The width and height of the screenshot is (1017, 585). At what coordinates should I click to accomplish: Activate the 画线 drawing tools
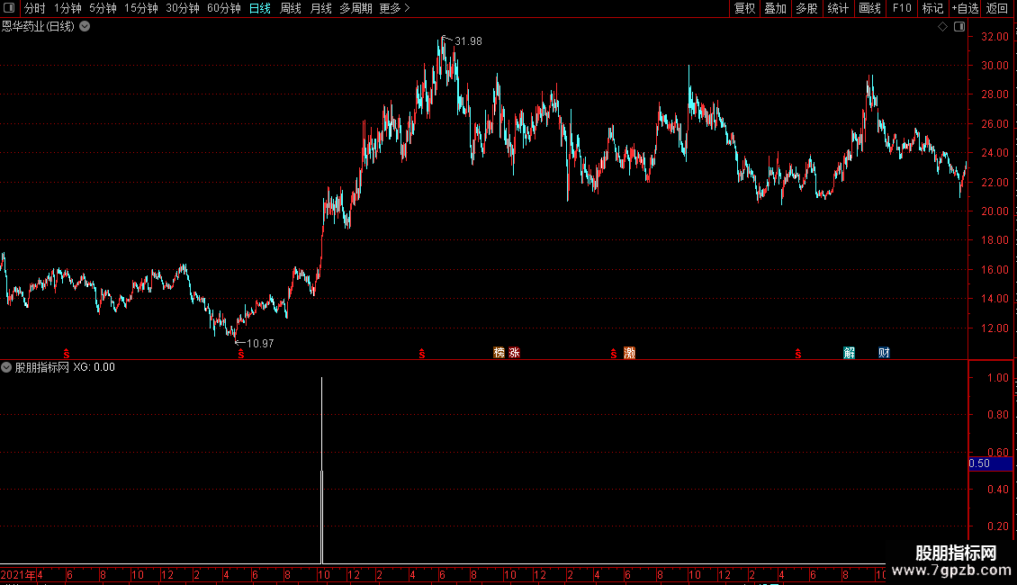point(869,8)
